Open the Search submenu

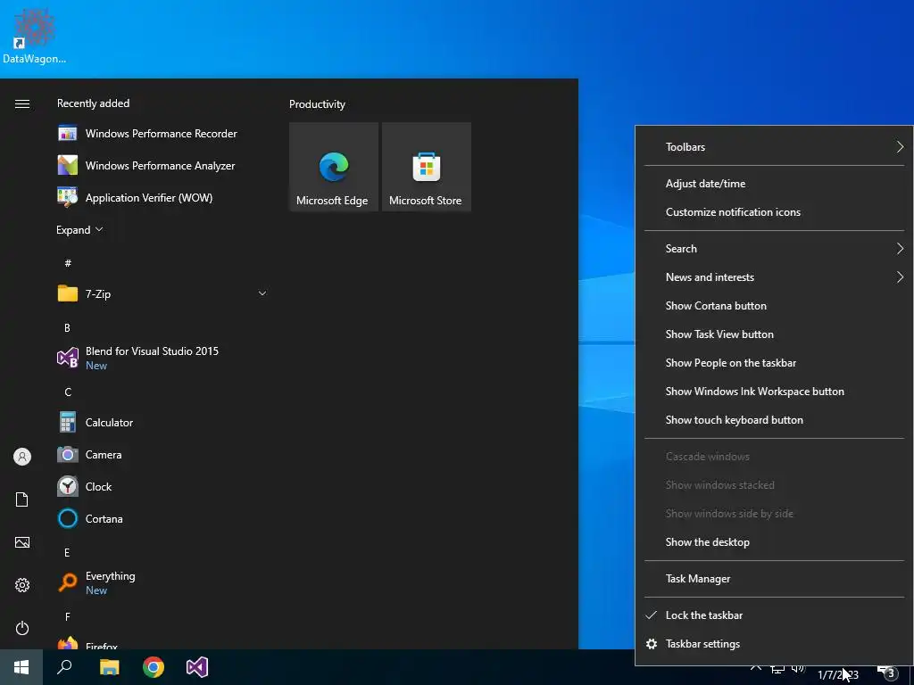tap(774, 249)
